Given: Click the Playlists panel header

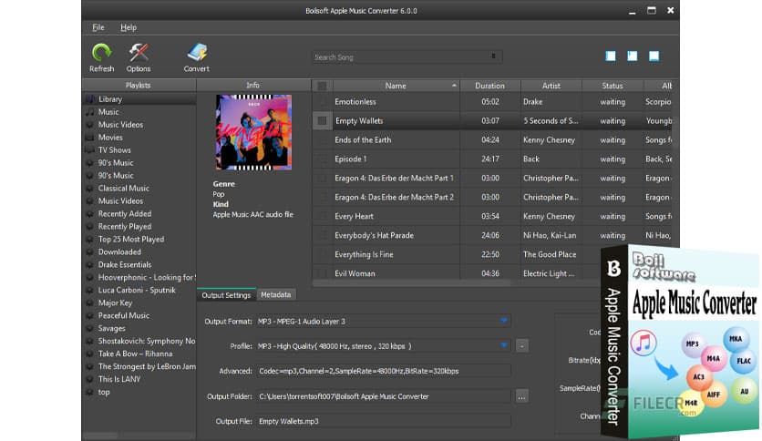Looking at the screenshot, I should [139, 85].
